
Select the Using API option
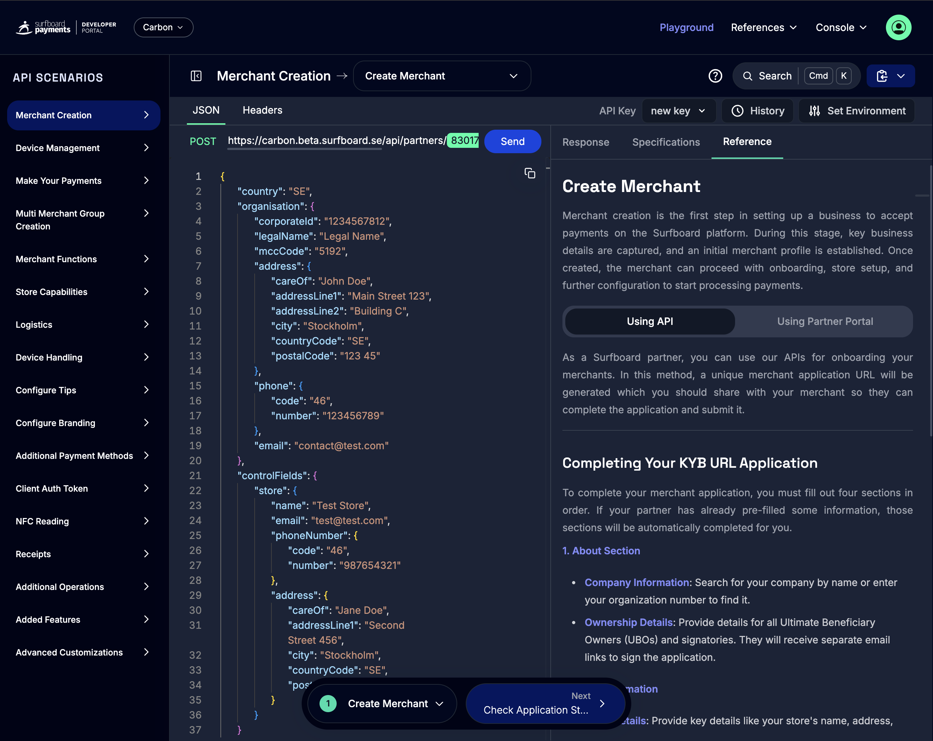coord(649,321)
